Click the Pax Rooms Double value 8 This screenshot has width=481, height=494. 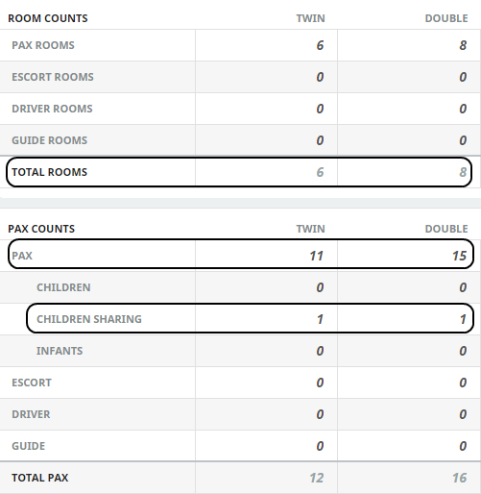coord(463,45)
